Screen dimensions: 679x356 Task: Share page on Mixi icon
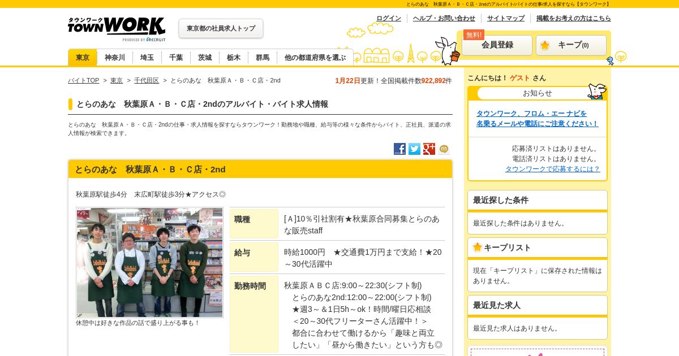click(444, 149)
